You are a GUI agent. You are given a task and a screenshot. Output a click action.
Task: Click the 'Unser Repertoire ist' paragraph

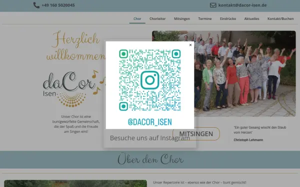[x=199, y=183]
